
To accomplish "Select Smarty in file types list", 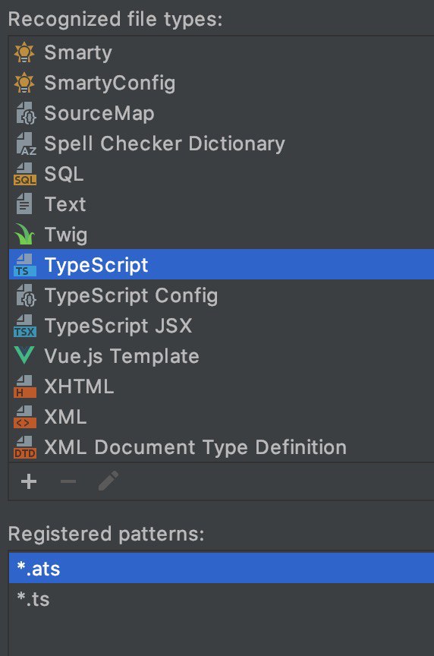I will pyautogui.click(x=222, y=52).
